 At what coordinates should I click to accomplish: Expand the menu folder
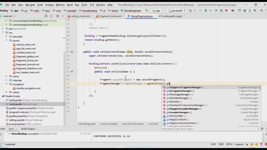pos(7,76)
